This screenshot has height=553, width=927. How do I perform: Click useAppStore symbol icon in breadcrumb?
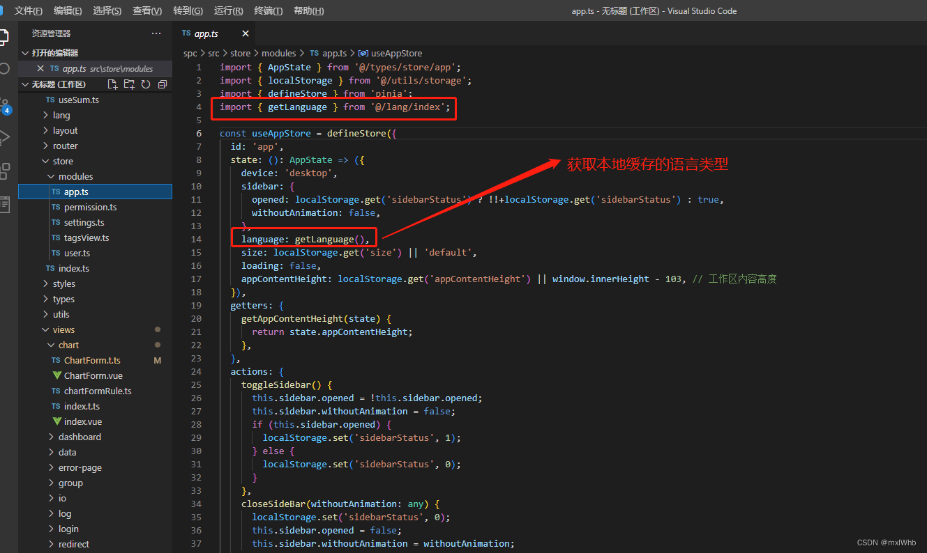[363, 53]
